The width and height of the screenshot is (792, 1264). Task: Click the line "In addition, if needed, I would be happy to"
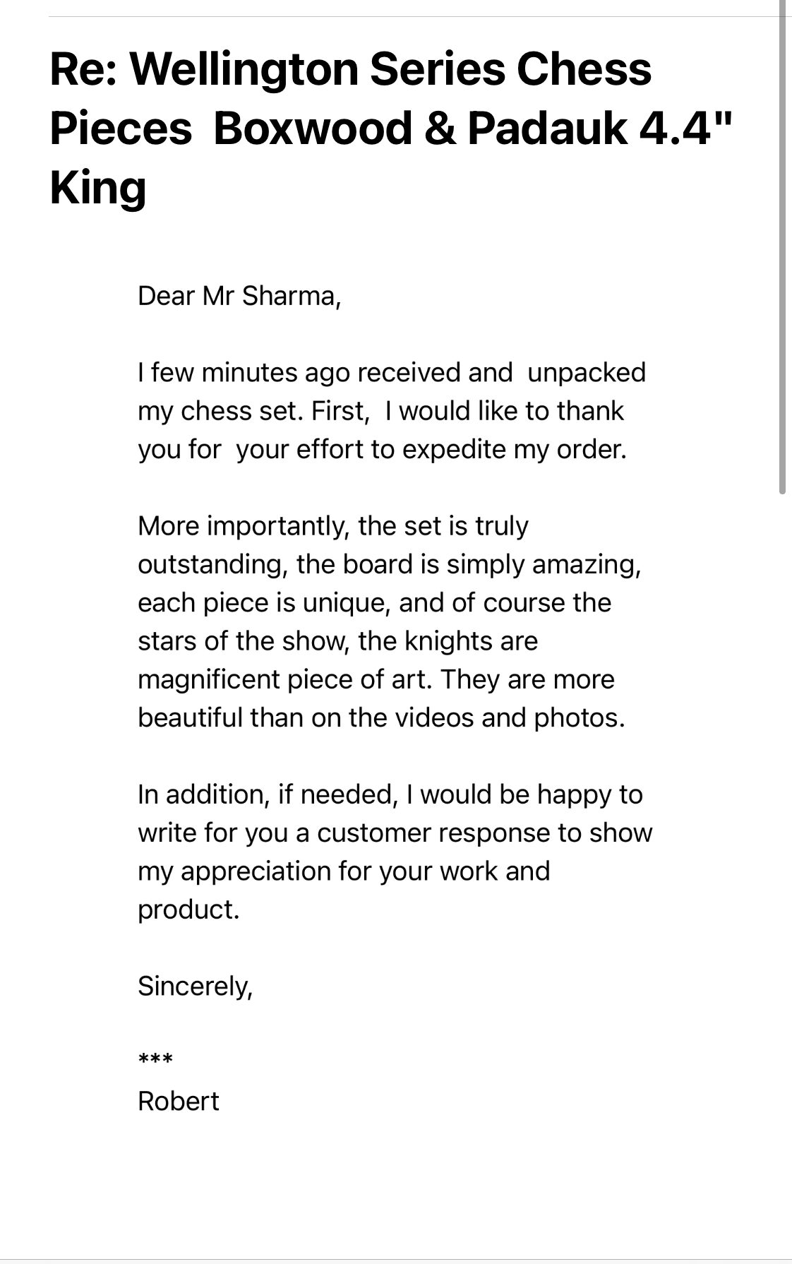coord(390,794)
